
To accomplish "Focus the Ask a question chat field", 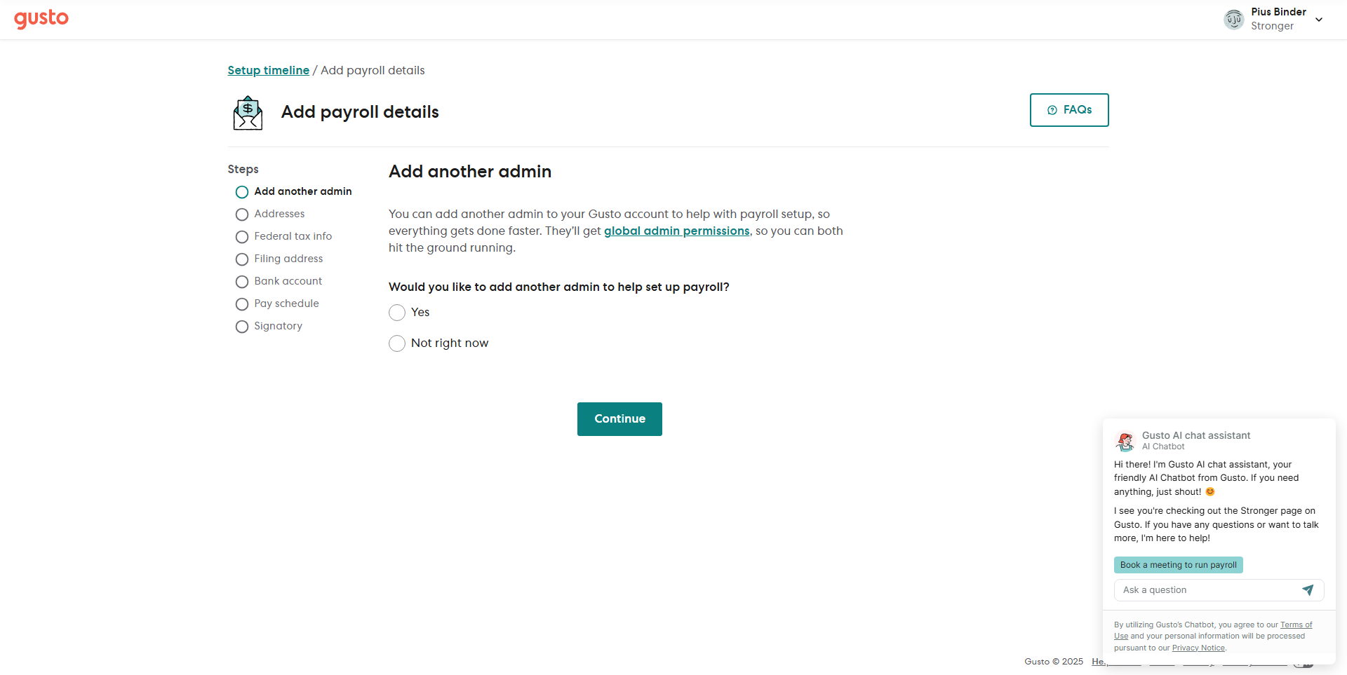I will click(x=1207, y=590).
